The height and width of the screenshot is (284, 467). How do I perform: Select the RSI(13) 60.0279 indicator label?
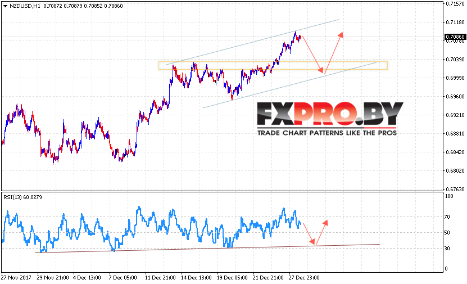(22, 197)
